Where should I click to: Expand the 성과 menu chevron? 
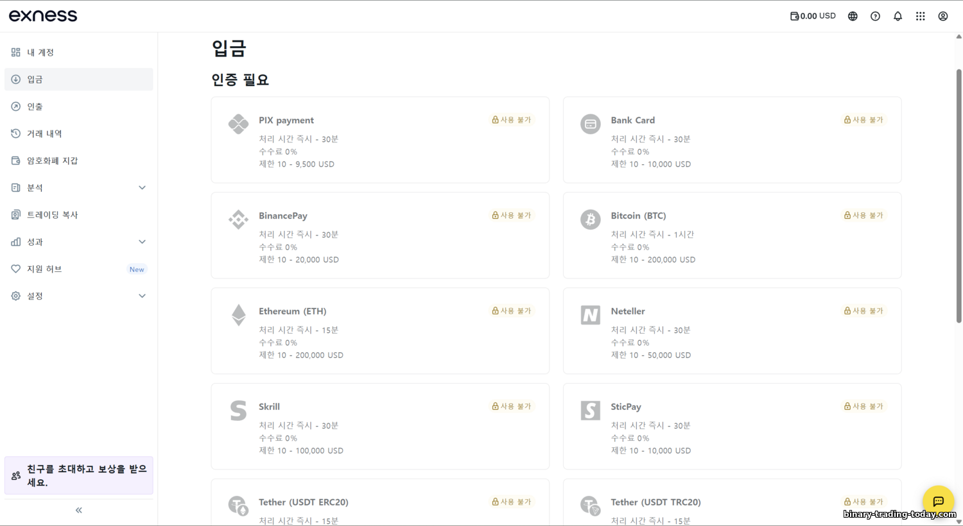click(x=143, y=242)
